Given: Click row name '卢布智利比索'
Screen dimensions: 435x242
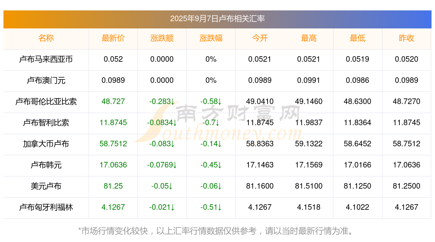Looking at the screenshot, I should pos(46,123).
